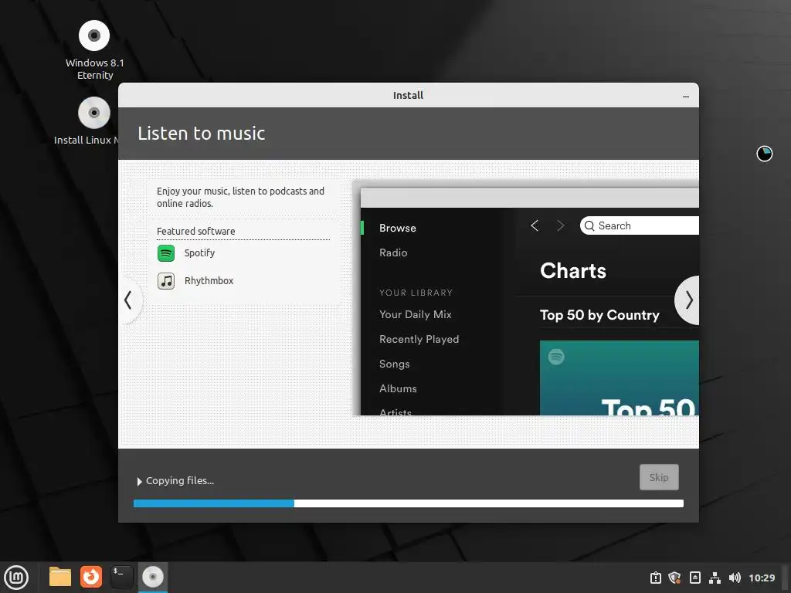The image size is (791, 593).
Task: Open the Terminal from the panel
Action: (121, 577)
